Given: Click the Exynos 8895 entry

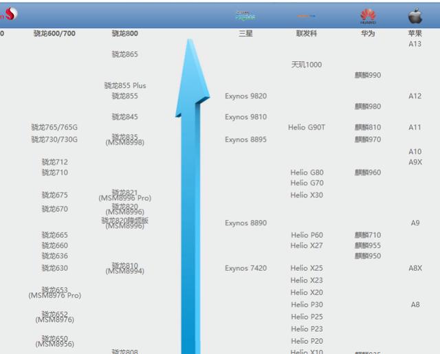Looking at the screenshot, I should pyautogui.click(x=246, y=140).
